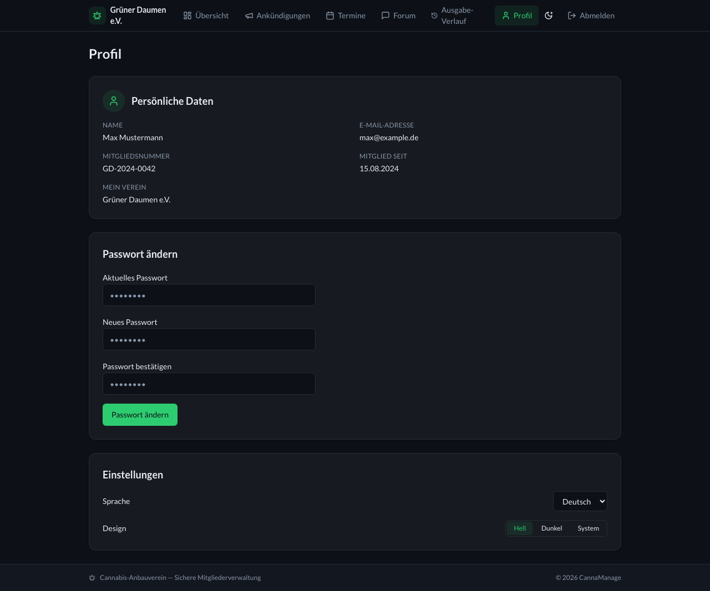Click the member number GD-2024-0042
Screen dimensions: 710x591
tap(129, 169)
